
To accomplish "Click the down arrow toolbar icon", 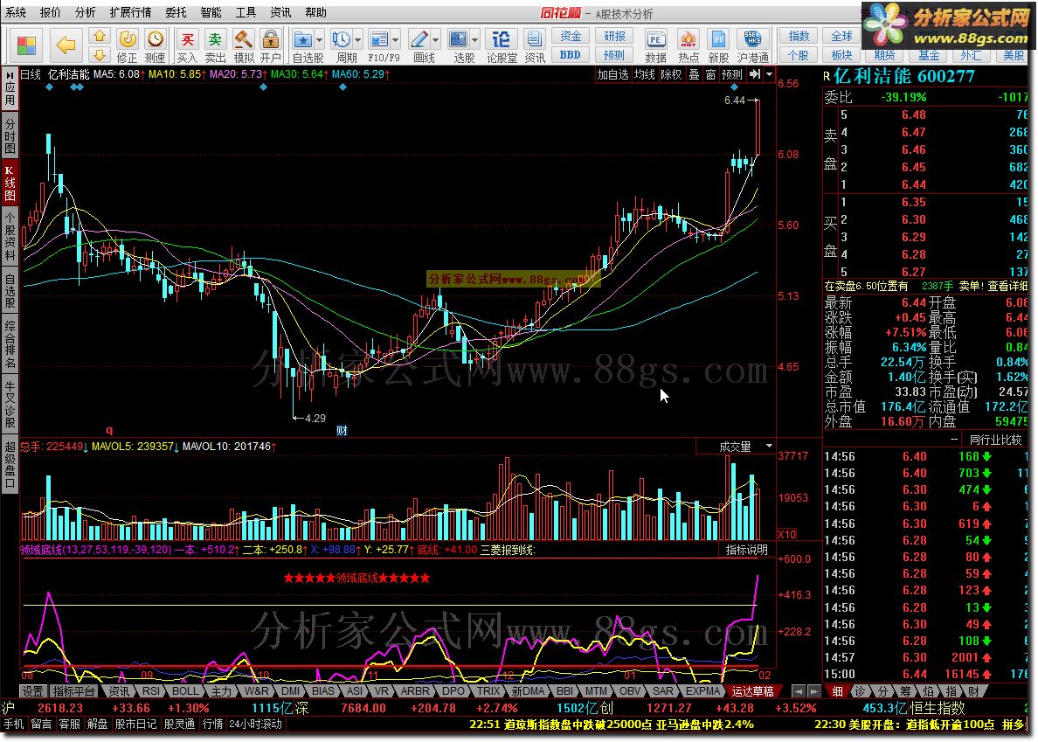I will click(100, 55).
